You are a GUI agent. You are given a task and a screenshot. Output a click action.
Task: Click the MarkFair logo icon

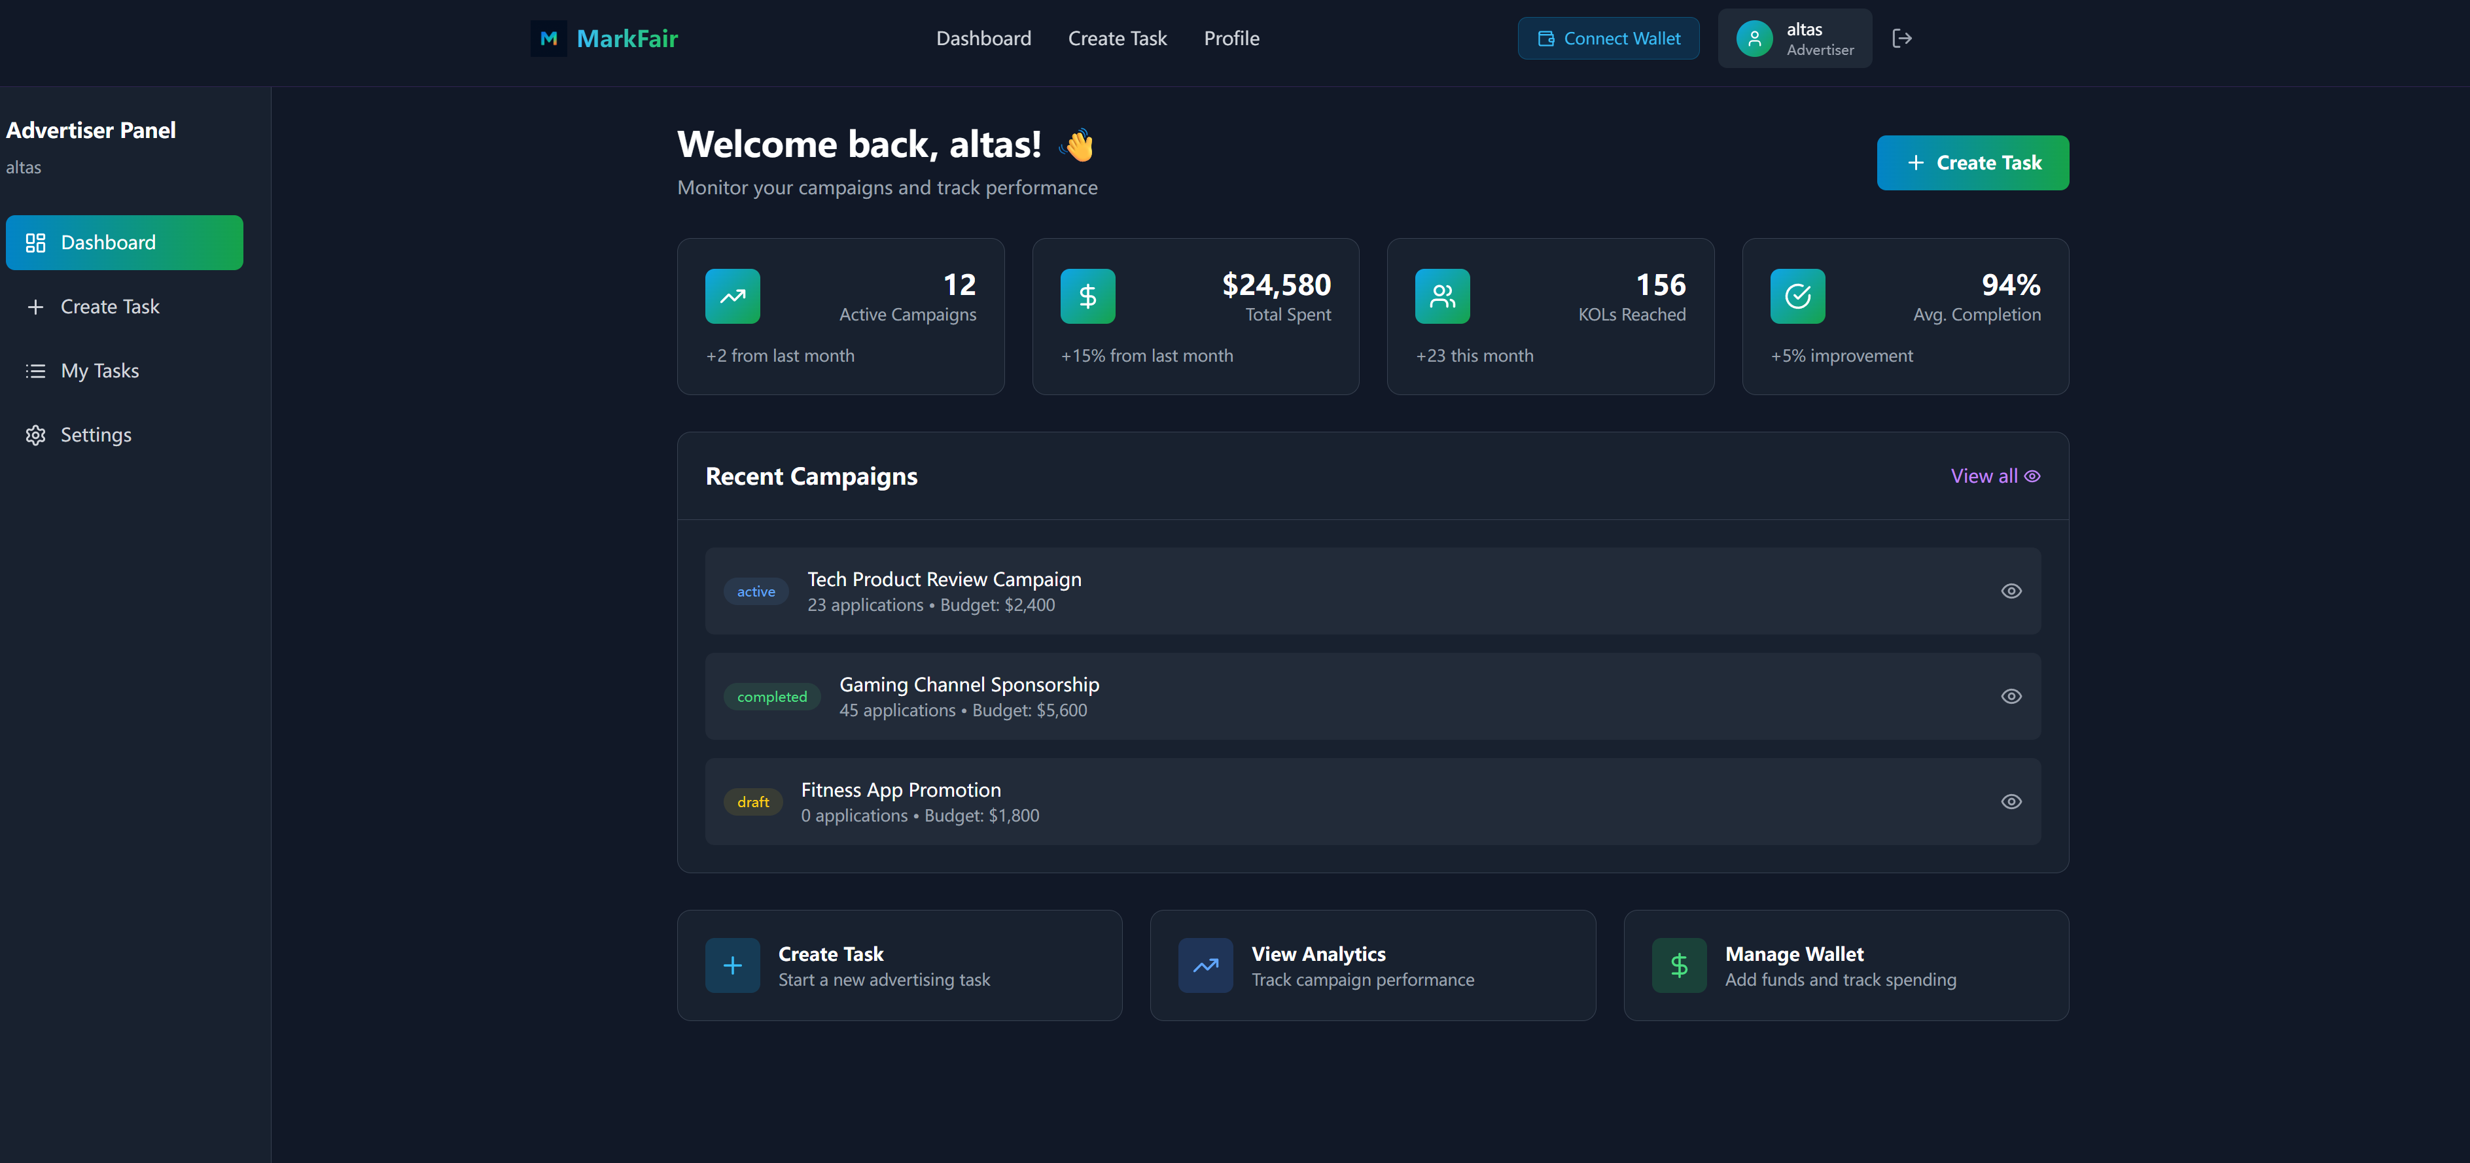click(548, 39)
